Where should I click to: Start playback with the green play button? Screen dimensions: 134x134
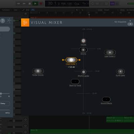pos(35,4)
